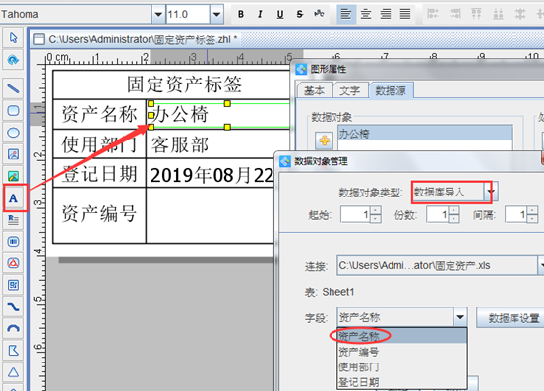This screenshot has height=391, width=544.
Task: Select the triangle shape tool
Action: (13, 372)
